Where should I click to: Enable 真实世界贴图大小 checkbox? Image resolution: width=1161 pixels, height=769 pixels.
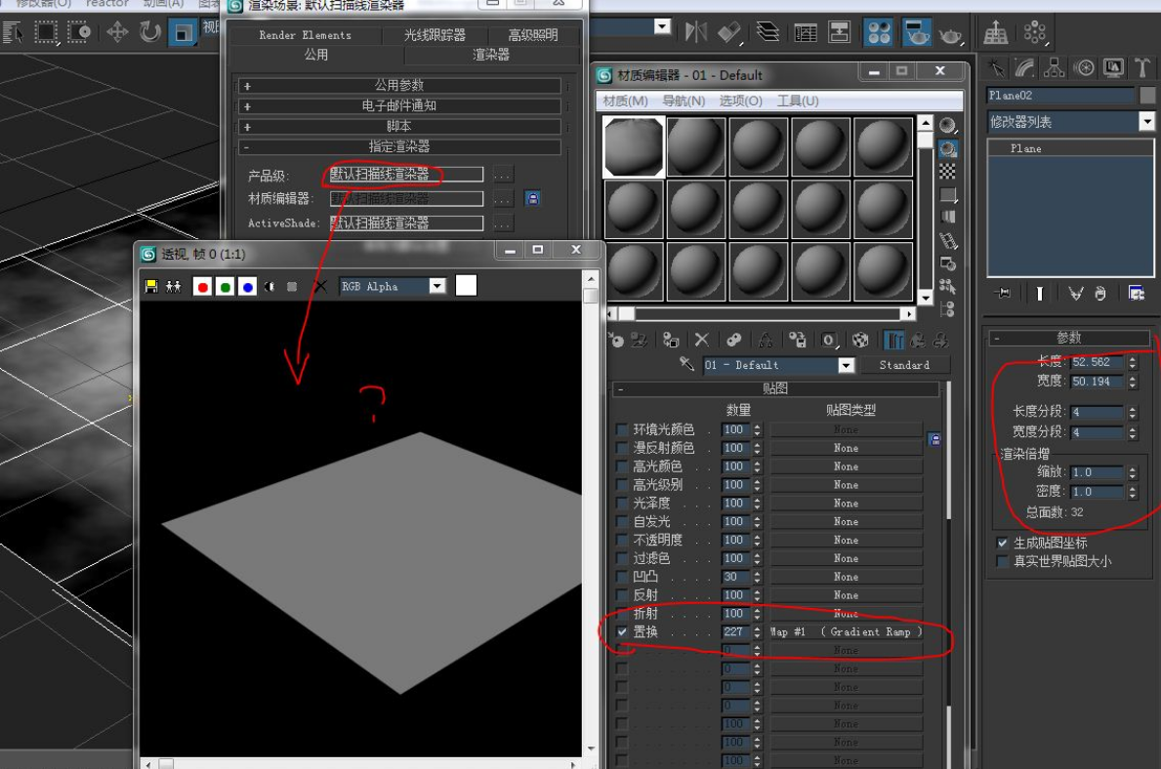[x=1003, y=562]
